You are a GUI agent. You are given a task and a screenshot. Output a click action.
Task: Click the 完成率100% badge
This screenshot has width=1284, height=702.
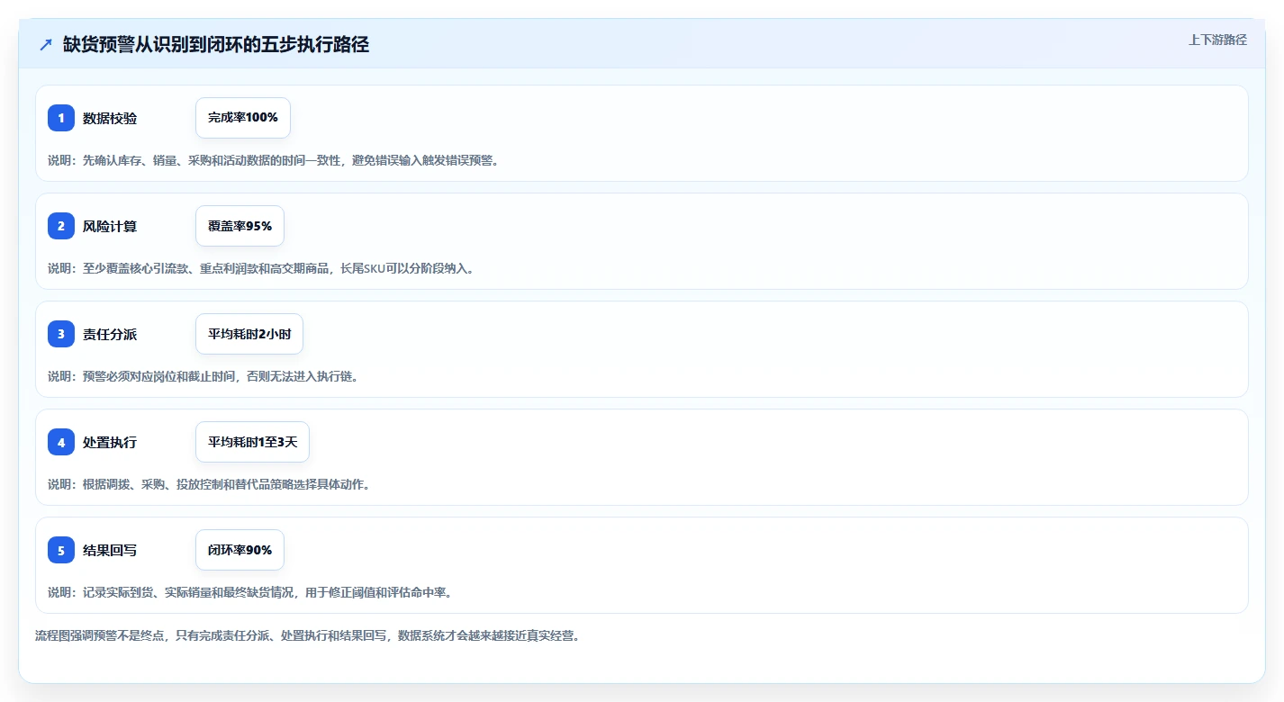tap(243, 118)
